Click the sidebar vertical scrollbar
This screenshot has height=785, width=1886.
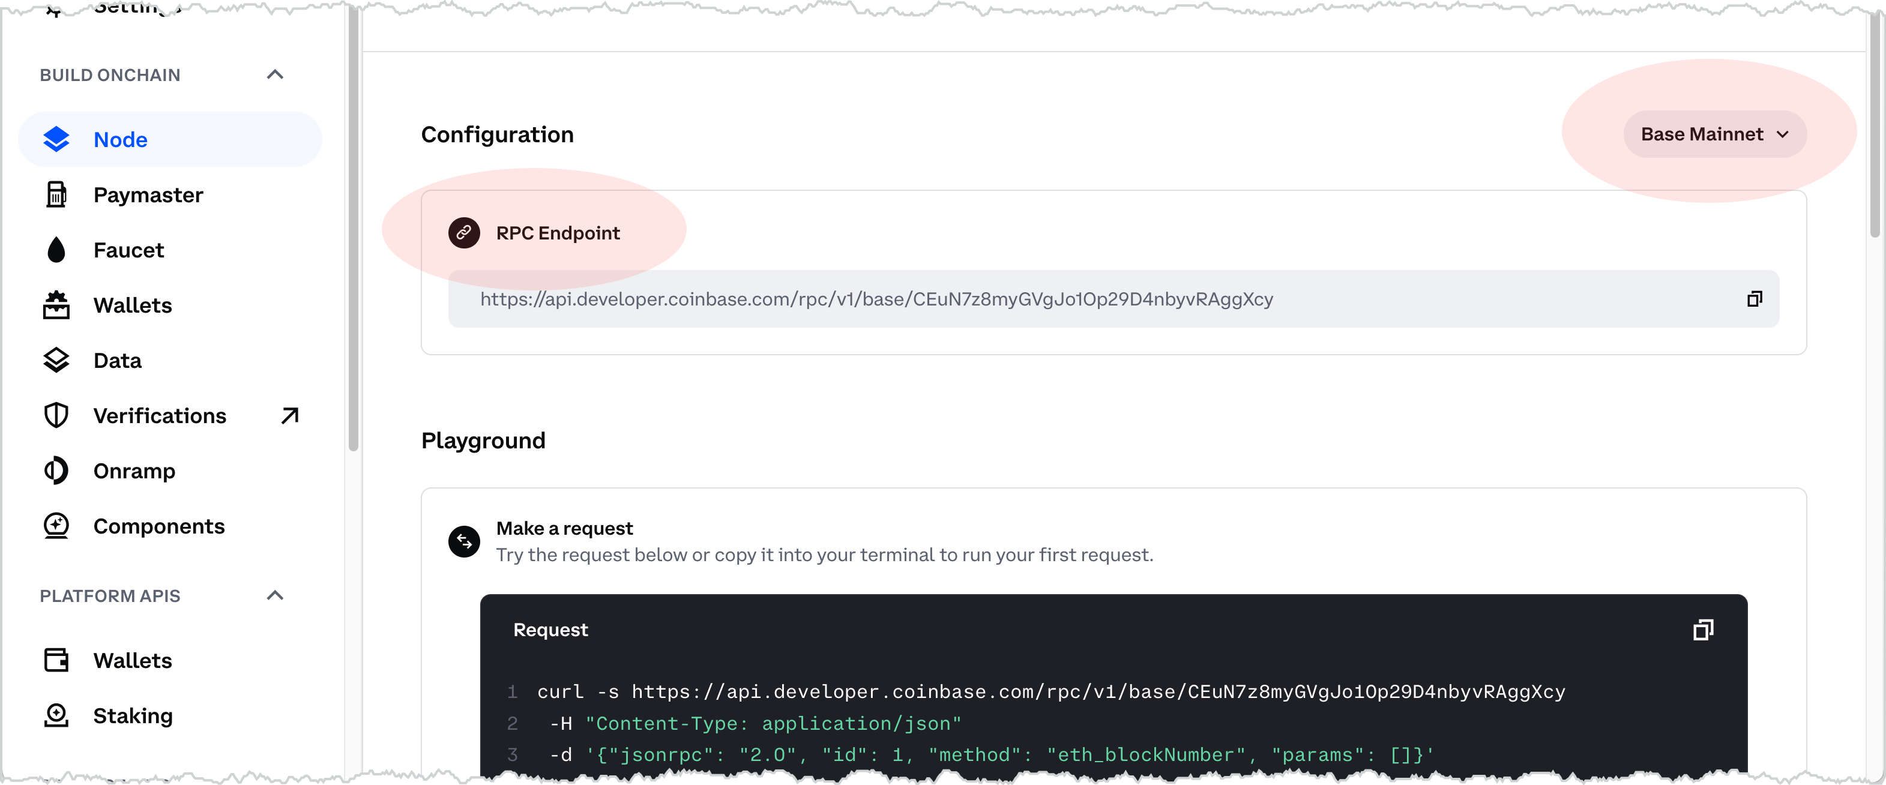point(354,227)
